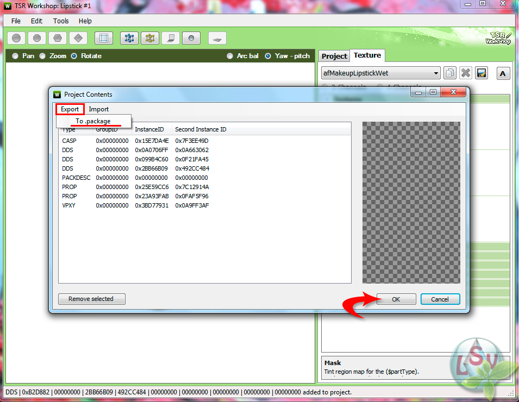Click the 'A' button in Texture tab

503,73
